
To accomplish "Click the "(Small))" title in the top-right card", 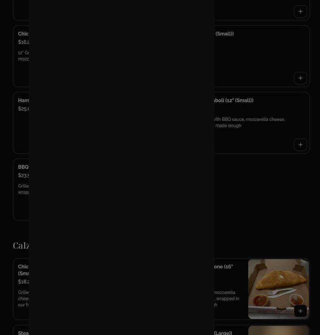I will (x=224, y=34).
